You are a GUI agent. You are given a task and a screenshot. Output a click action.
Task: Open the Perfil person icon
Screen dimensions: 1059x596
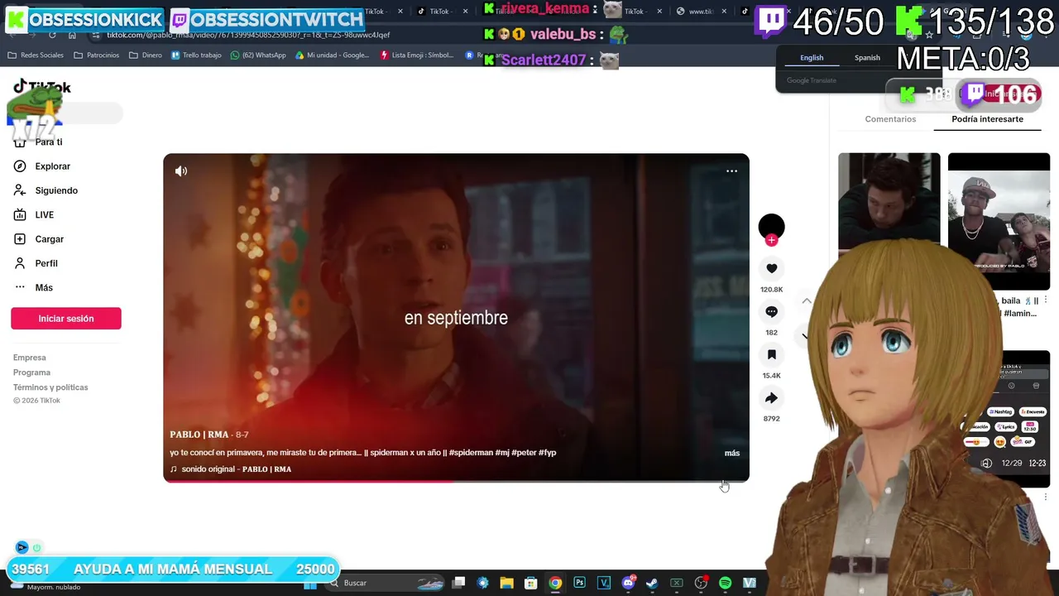(x=20, y=263)
